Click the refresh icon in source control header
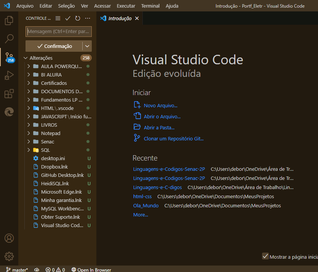The image size is (318, 272). coord(78,18)
